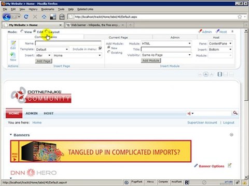Click the DotNetNuke Community logo
Viewport: 249px width, 186px height.
coord(41,95)
